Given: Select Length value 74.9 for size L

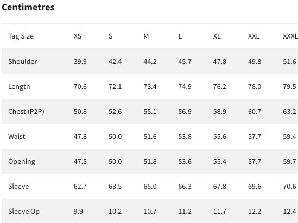Looking at the screenshot, I should tap(185, 87).
